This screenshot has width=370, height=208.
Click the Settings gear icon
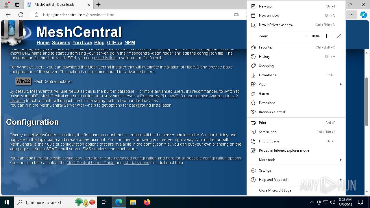pyautogui.click(x=253, y=170)
